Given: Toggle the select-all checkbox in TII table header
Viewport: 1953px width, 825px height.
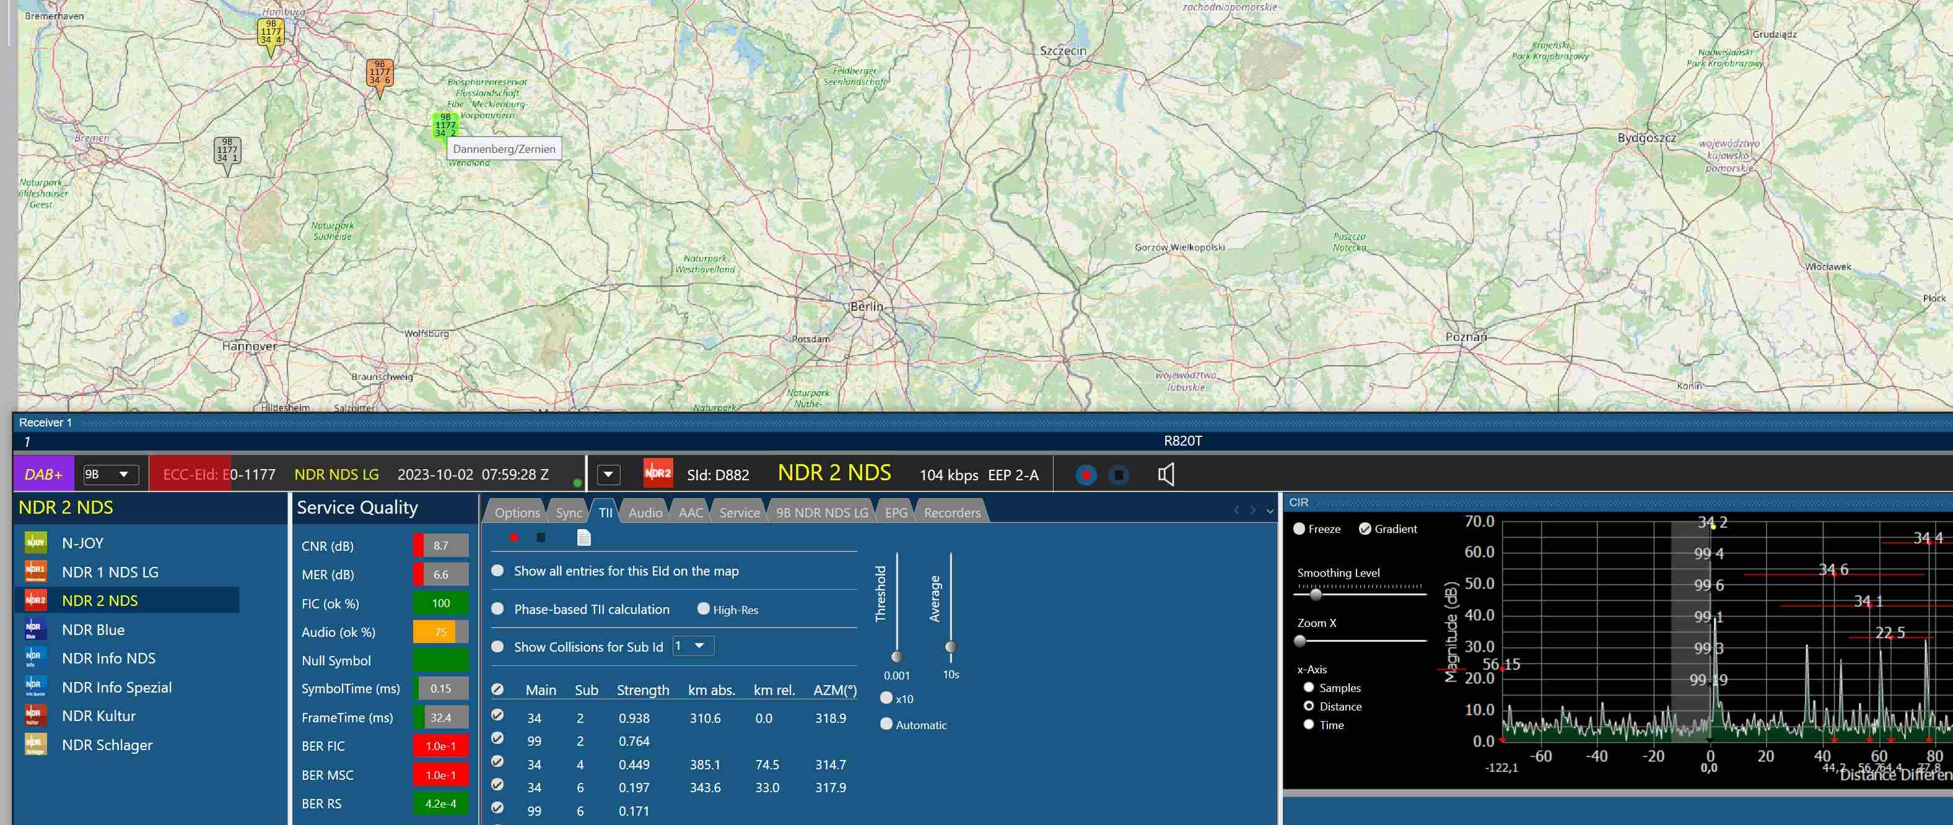Looking at the screenshot, I should click(497, 689).
